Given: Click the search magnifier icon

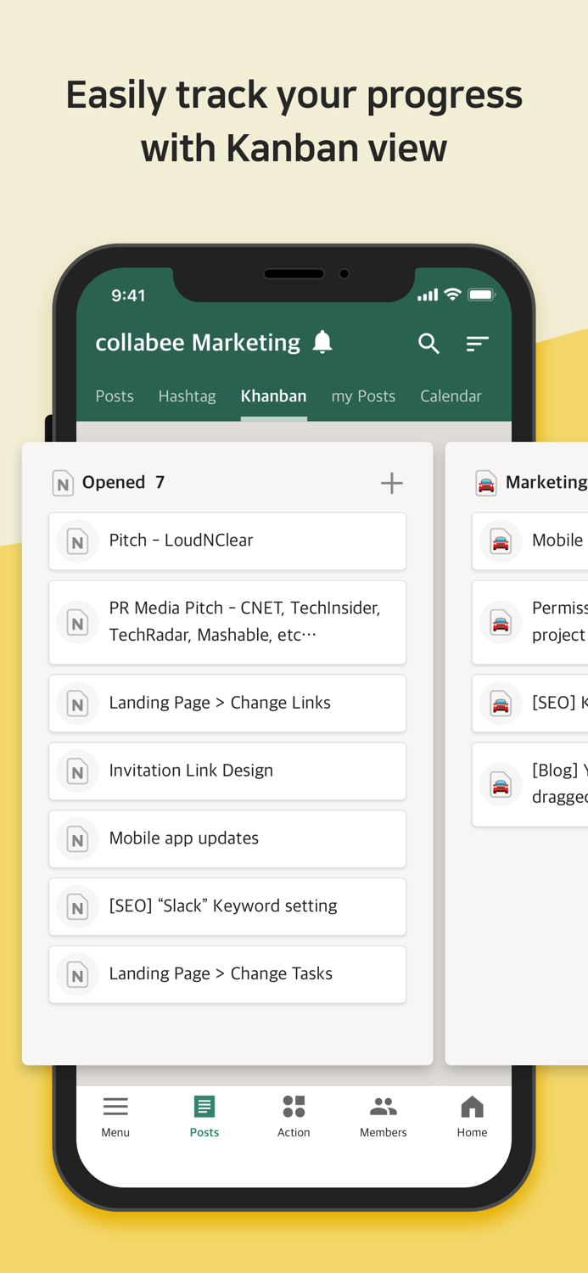Looking at the screenshot, I should pyautogui.click(x=428, y=344).
